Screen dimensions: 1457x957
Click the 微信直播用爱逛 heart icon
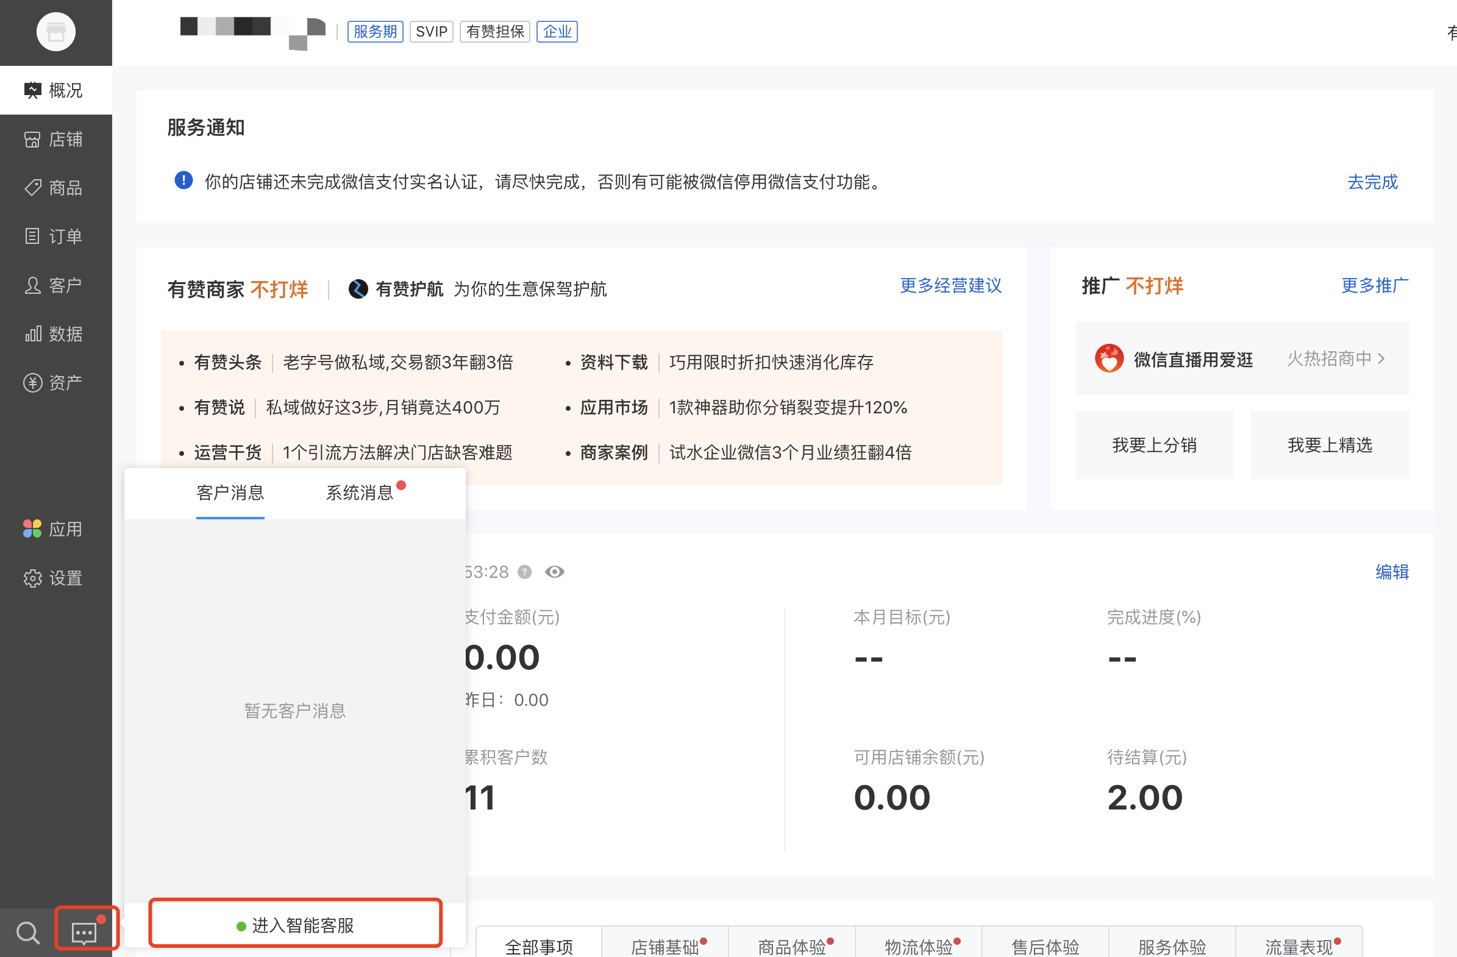click(1109, 358)
